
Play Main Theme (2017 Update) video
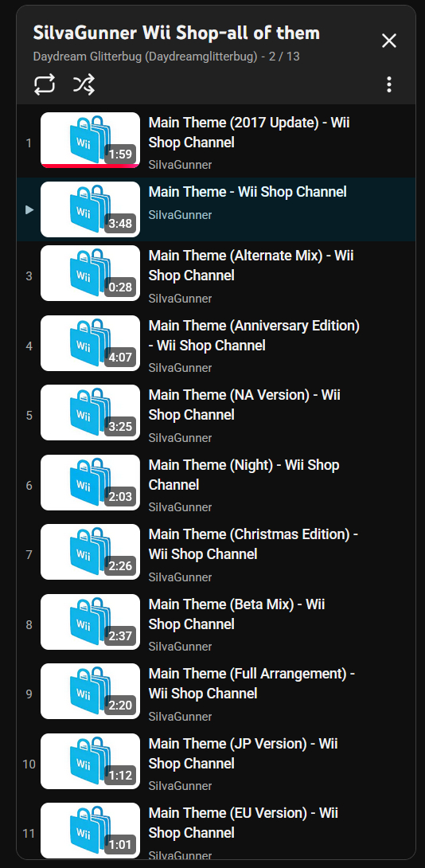pos(250,132)
